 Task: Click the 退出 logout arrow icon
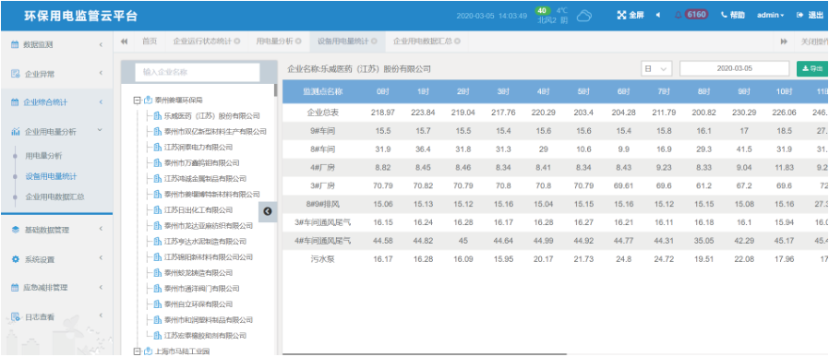tap(800, 16)
